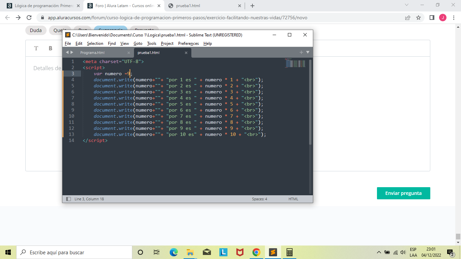Open the Preferences menu
Screen dimensions: 461x259
click(188, 44)
